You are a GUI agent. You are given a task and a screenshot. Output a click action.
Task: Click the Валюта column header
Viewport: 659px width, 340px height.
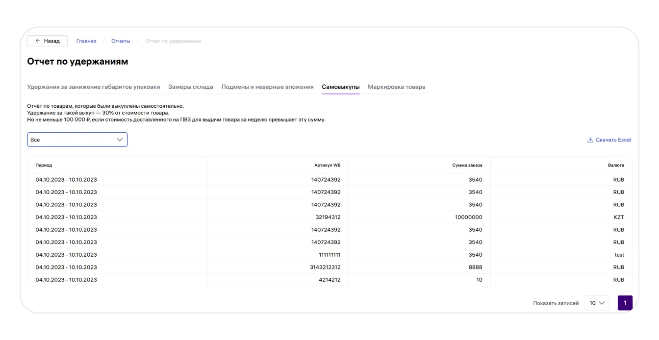tap(616, 165)
